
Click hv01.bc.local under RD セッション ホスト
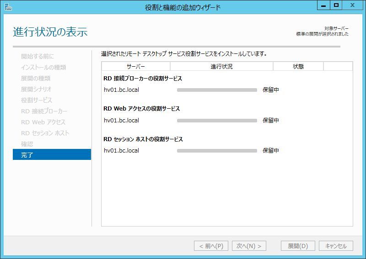pos(121,151)
